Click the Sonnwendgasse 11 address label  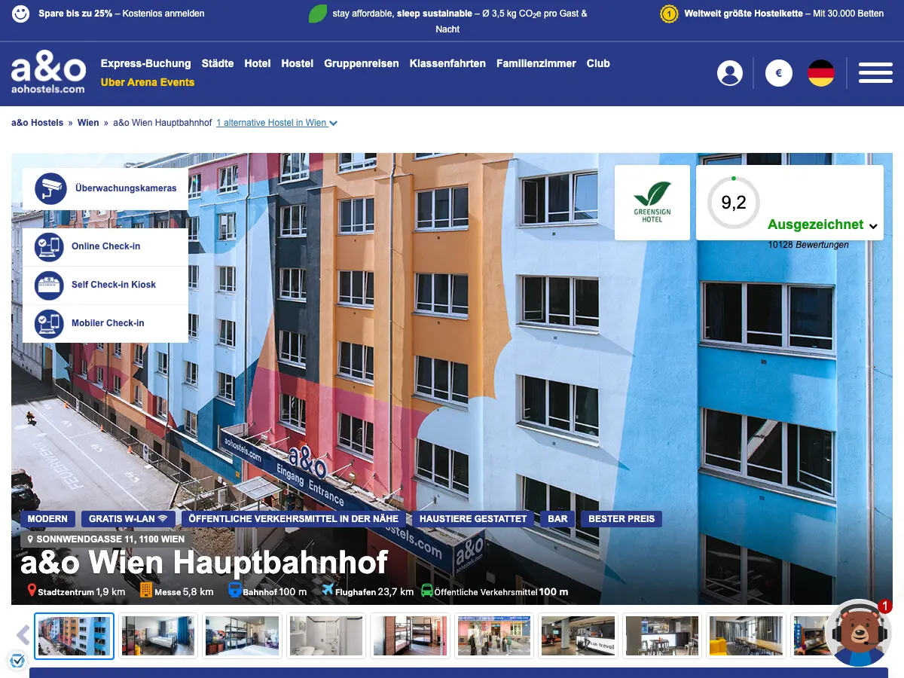pyautogui.click(x=105, y=539)
